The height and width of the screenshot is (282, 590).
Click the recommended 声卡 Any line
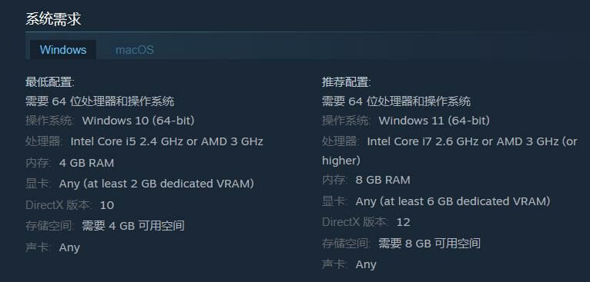coord(349,264)
